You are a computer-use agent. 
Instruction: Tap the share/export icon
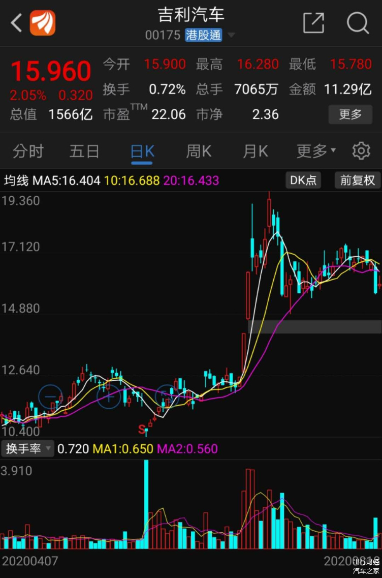pos(313,23)
